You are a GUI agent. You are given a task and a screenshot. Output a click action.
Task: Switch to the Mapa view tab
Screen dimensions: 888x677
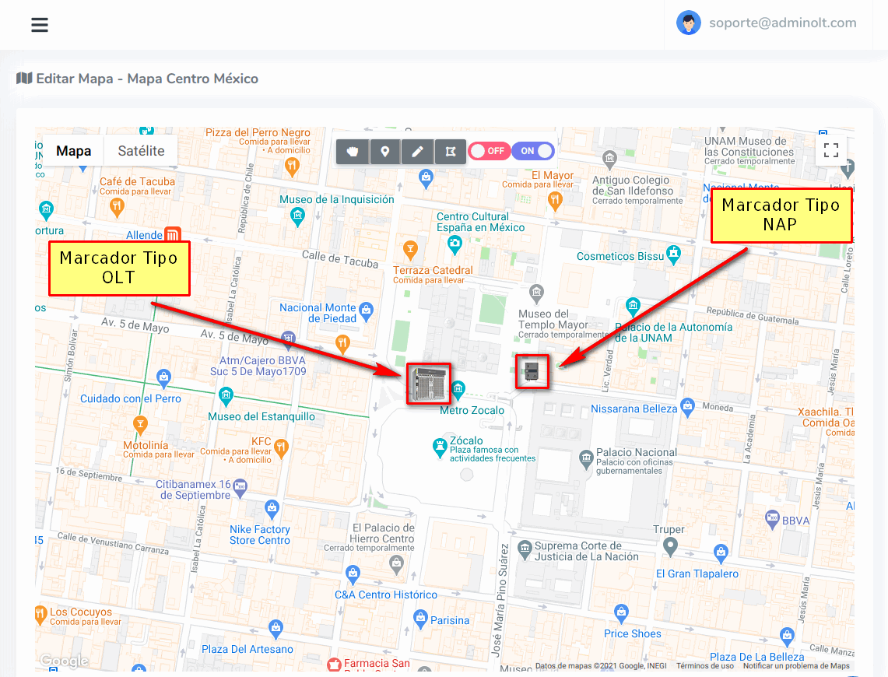click(74, 151)
